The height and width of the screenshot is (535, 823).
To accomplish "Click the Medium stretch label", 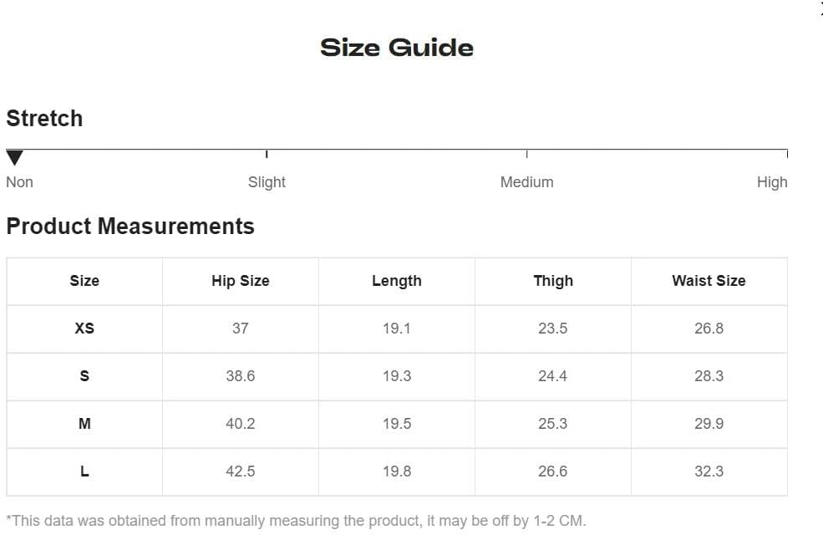I will coord(526,182).
